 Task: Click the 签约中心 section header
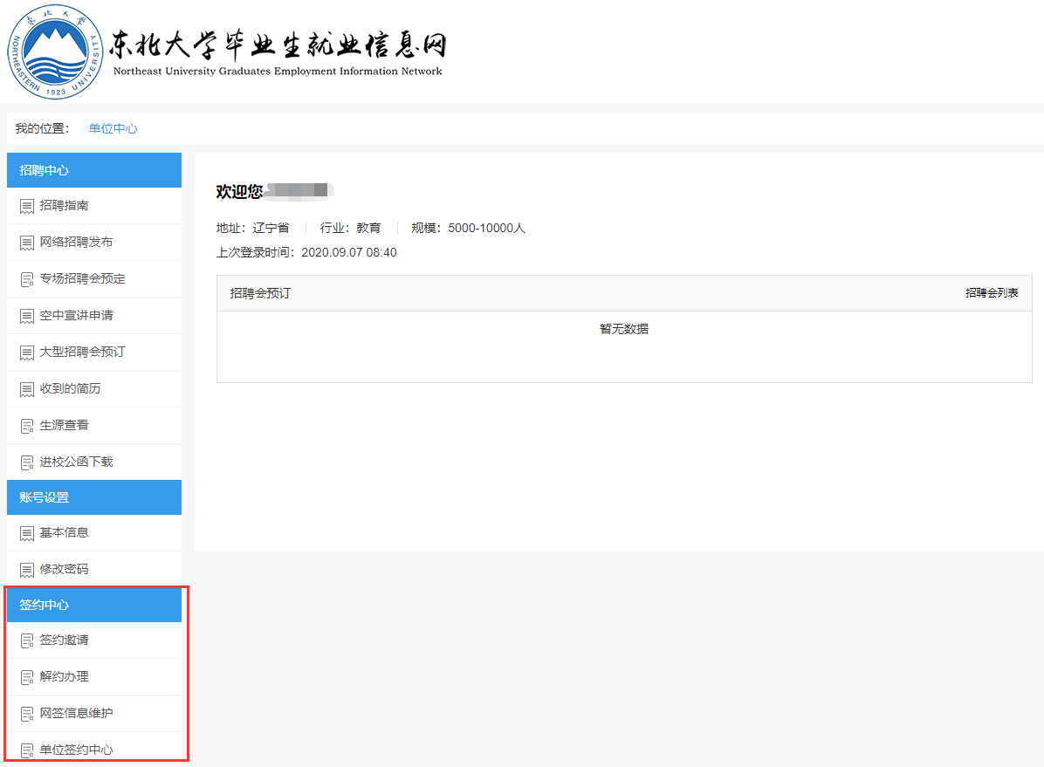[94, 605]
